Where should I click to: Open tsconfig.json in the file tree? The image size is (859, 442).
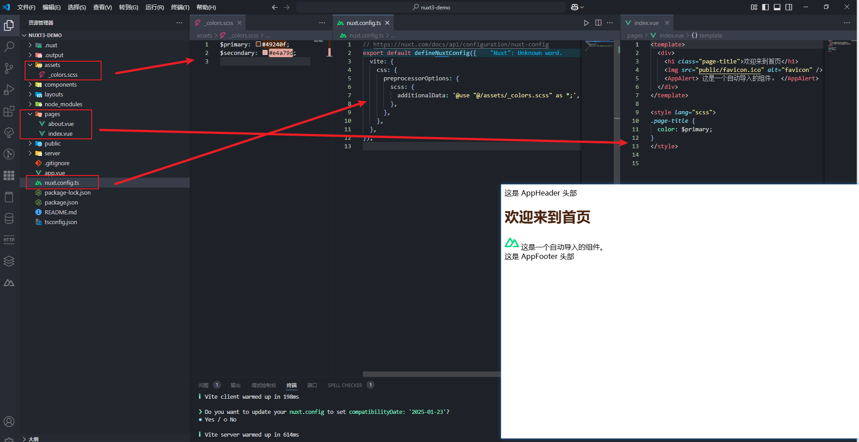[61, 222]
